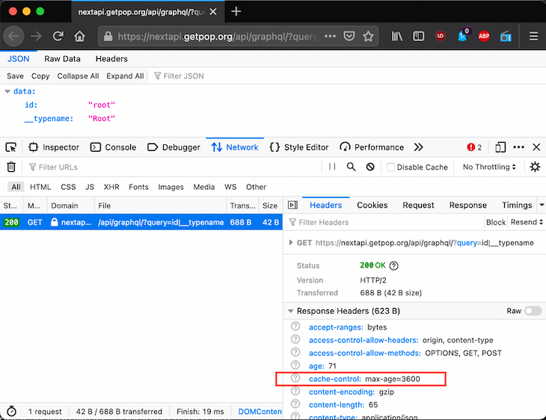Screen dimensions: 546x420
Task: Click the browser forward arrow button
Action: pyautogui.click(x=36, y=36)
